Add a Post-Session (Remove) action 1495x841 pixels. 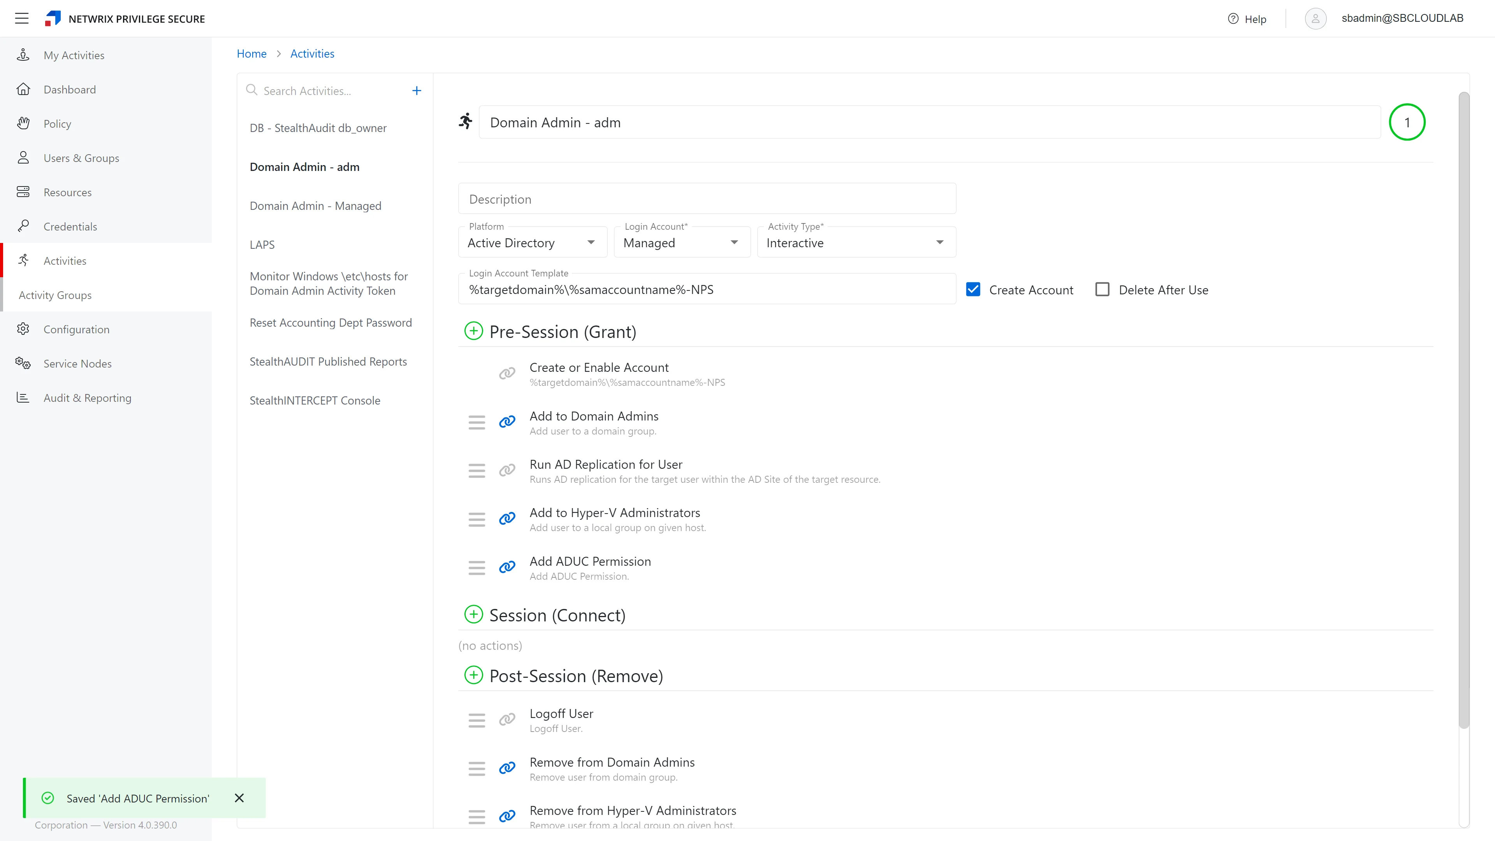click(x=473, y=675)
